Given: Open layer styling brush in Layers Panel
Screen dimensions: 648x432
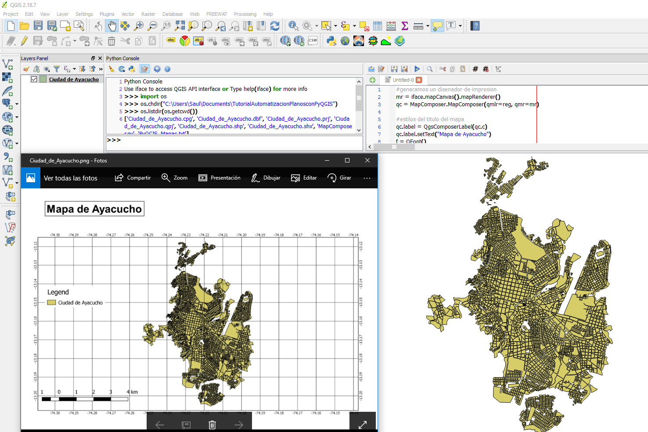Looking at the screenshot, I should pos(26,69).
